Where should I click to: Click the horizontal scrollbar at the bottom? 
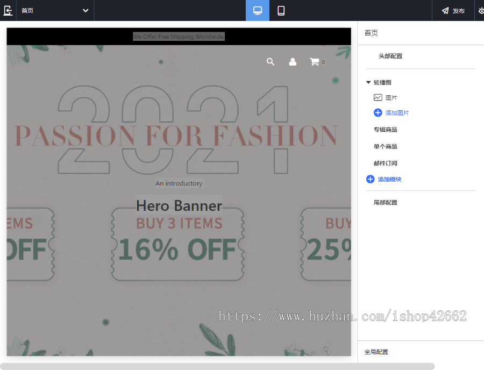217,366
